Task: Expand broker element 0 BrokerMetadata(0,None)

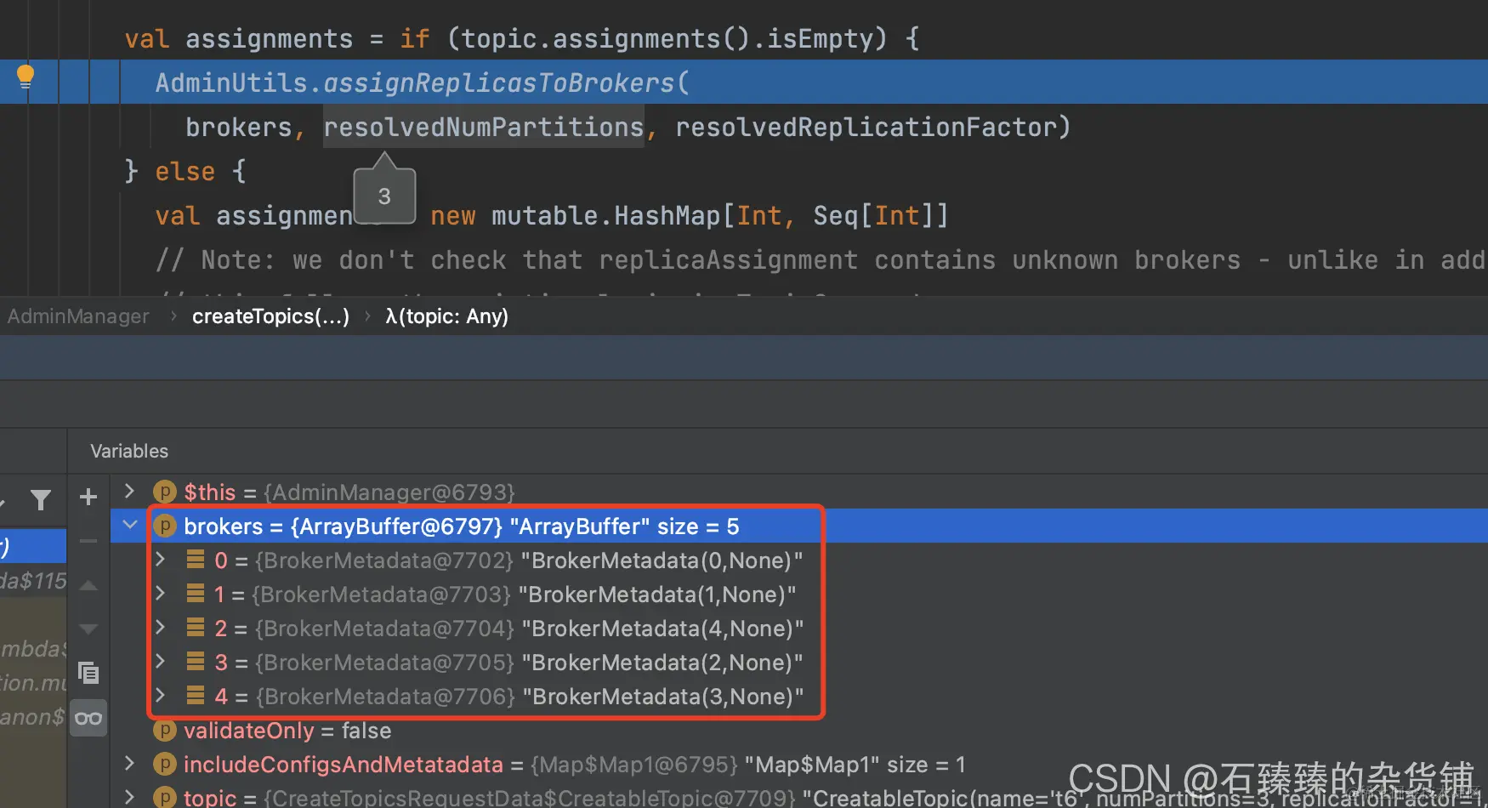Action: click(x=160, y=559)
